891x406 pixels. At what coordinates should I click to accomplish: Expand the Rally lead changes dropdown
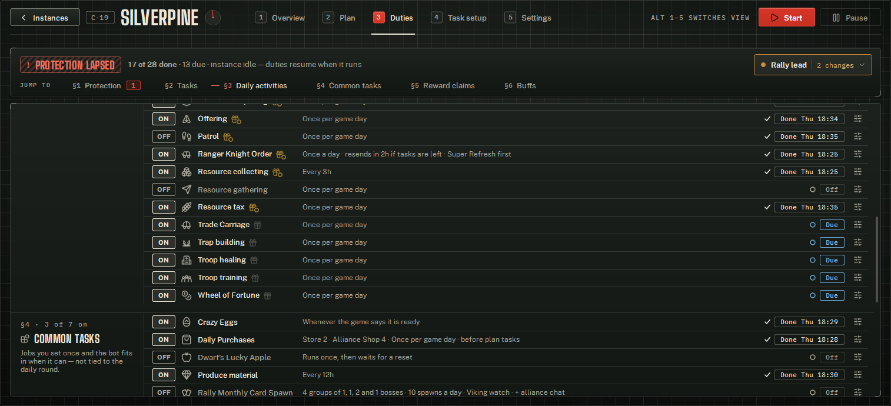point(813,65)
